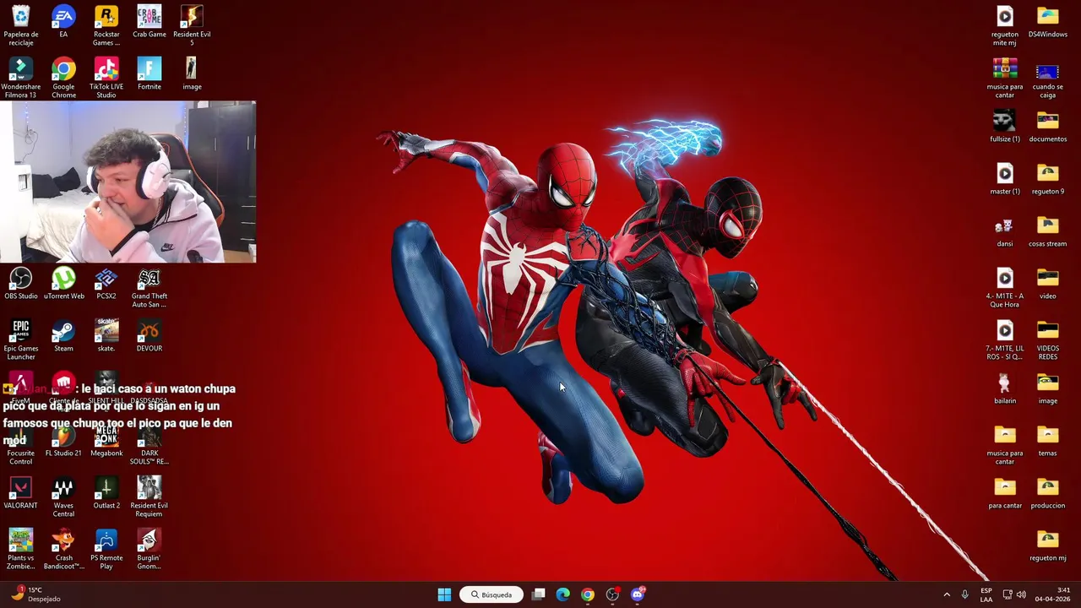This screenshot has height=608, width=1081.
Task: Switch to Discord in the taskbar
Action: coord(638,594)
